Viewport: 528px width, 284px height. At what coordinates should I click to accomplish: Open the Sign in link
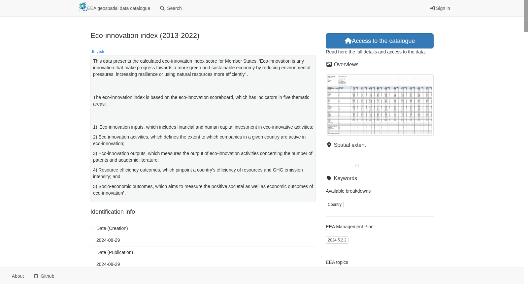440,8
